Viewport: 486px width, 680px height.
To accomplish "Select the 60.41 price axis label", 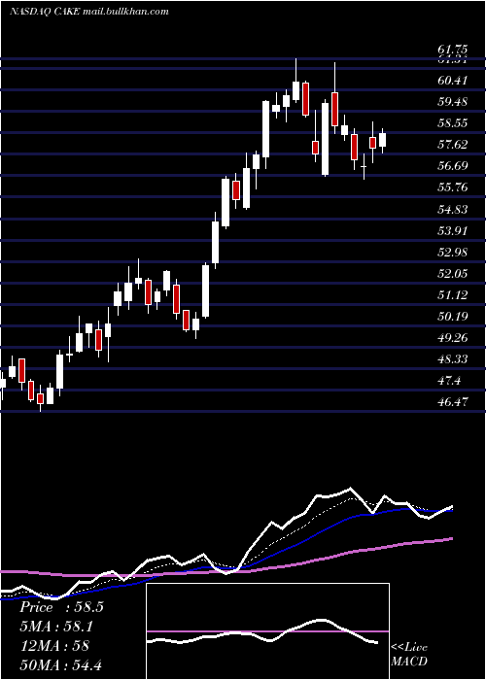I will coord(453,81).
